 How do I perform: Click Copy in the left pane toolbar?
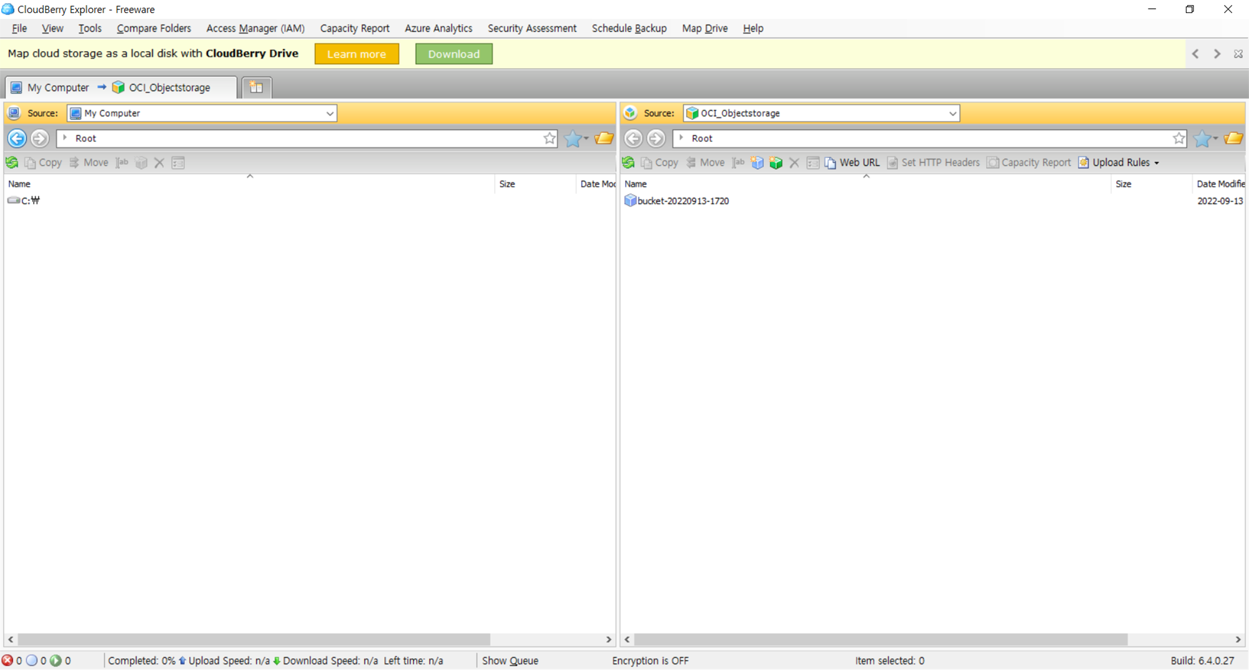point(43,162)
